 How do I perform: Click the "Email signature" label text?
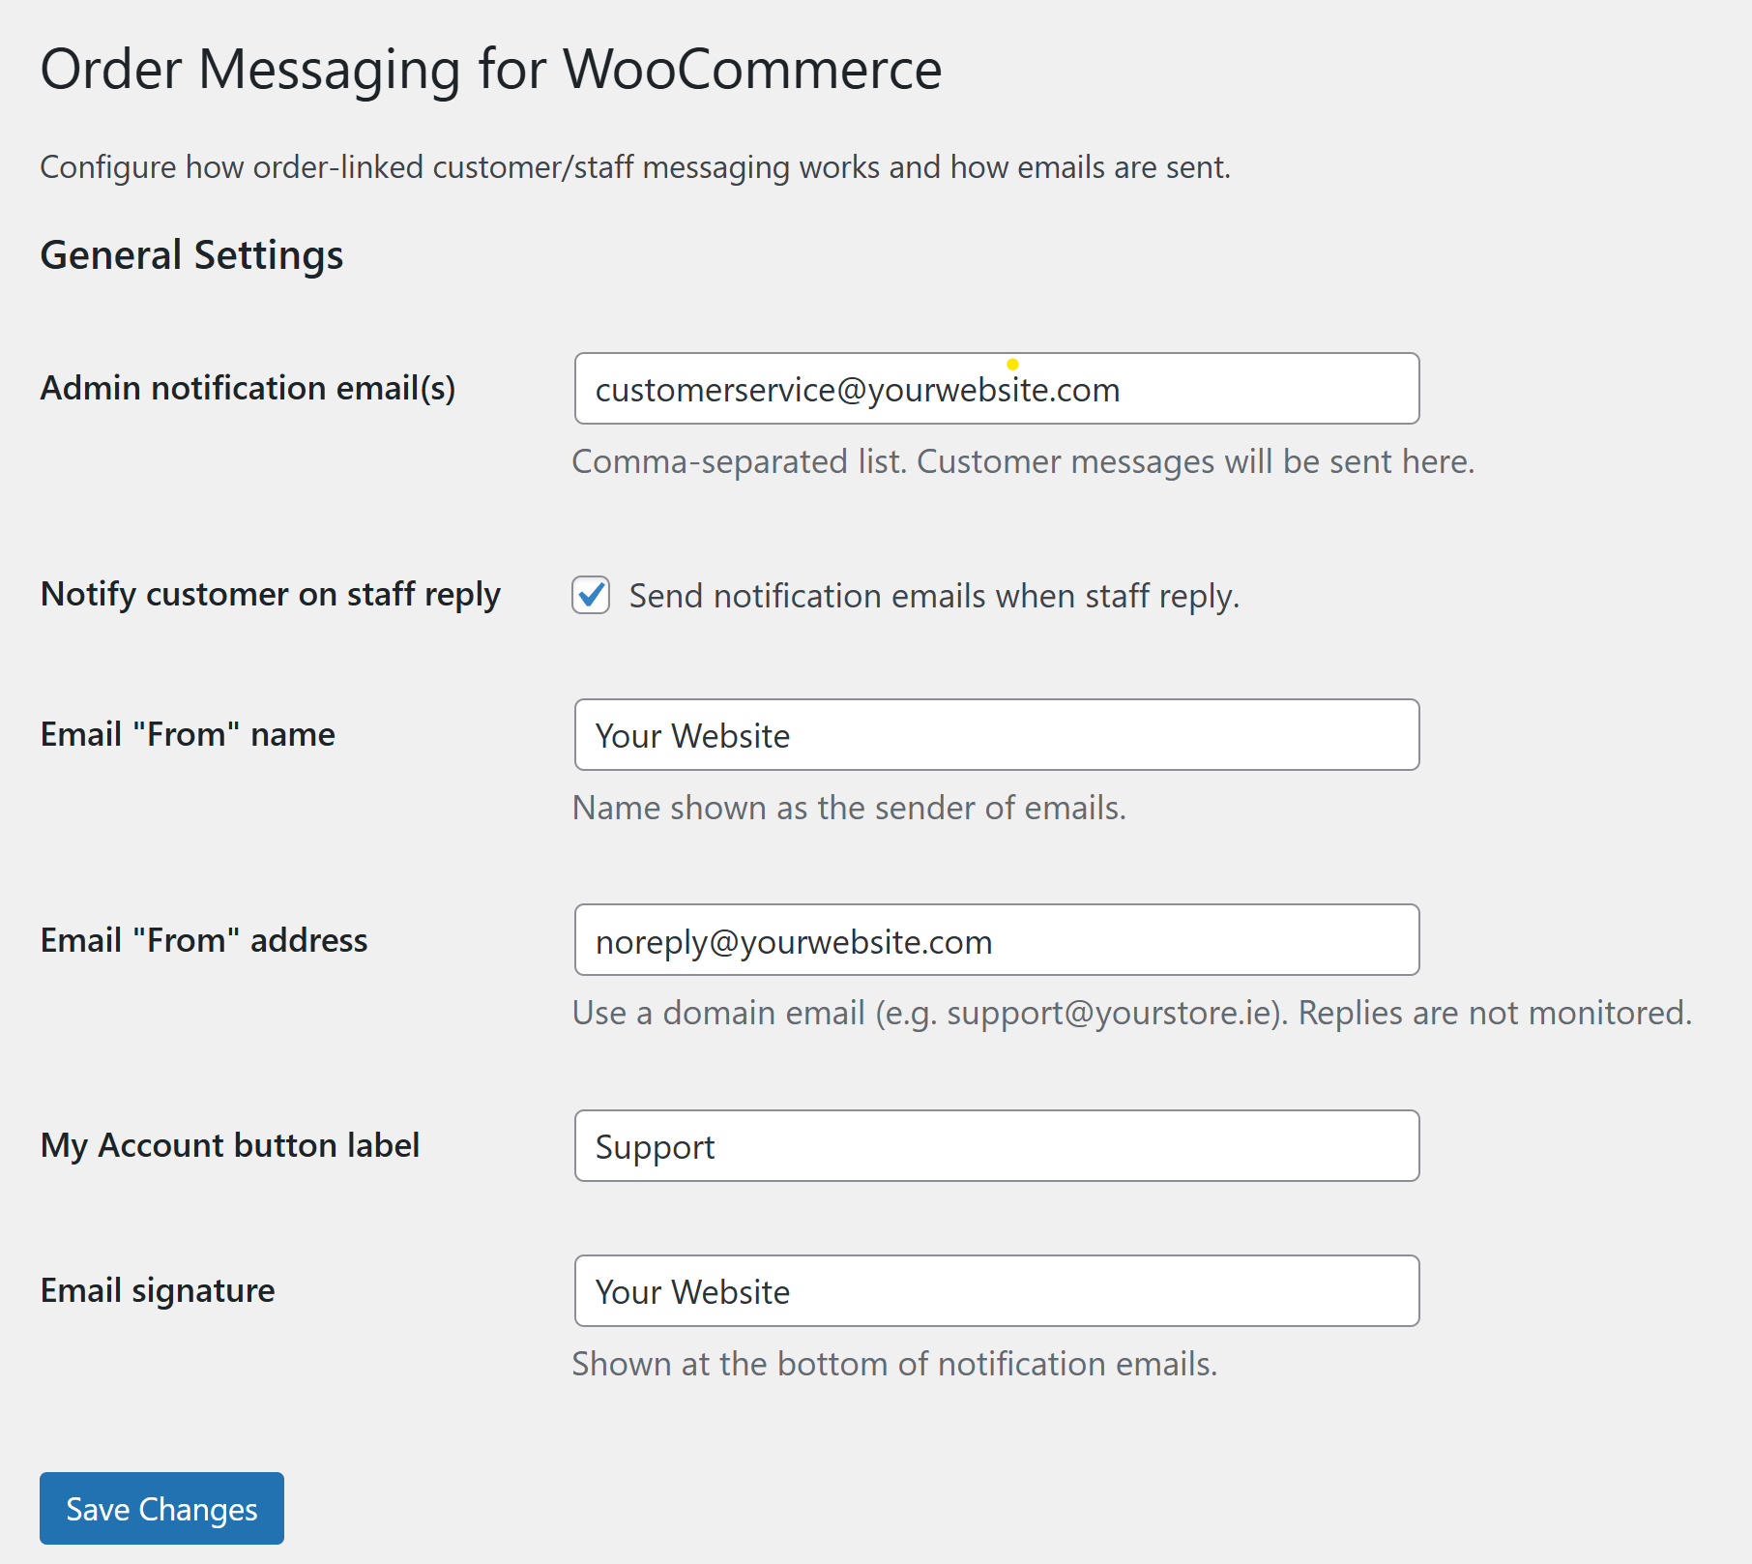158,1290
